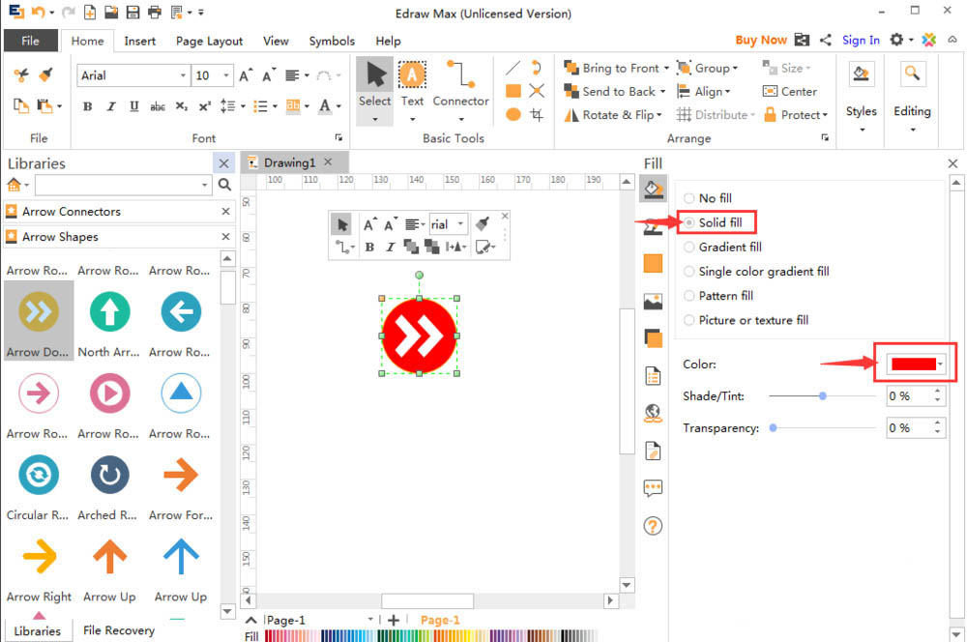The width and height of the screenshot is (967, 642).
Task: Click the Save icon in title bar
Action: click(132, 12)
